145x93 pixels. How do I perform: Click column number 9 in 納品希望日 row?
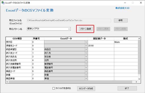coord(38,49)
